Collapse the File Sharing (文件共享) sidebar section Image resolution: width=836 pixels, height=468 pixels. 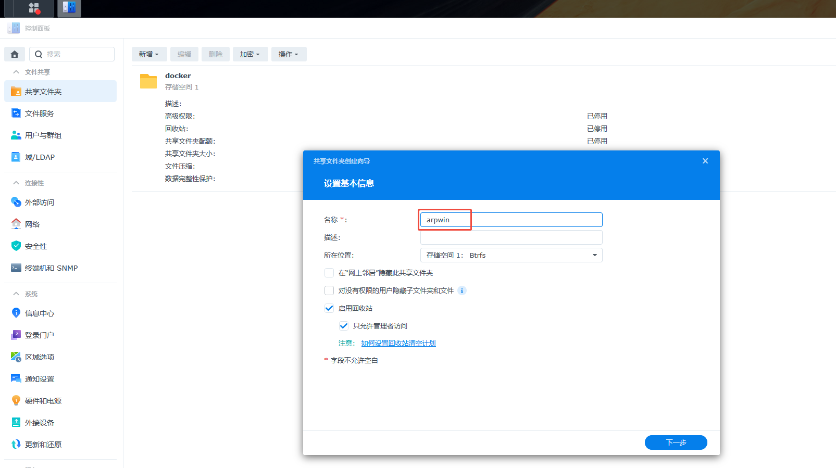pos(16,72)
